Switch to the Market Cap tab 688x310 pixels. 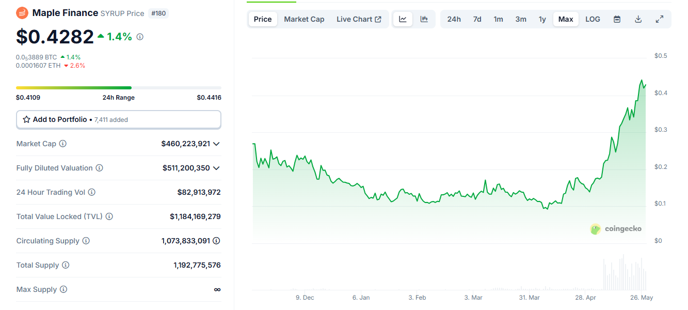tap(304, 19)
